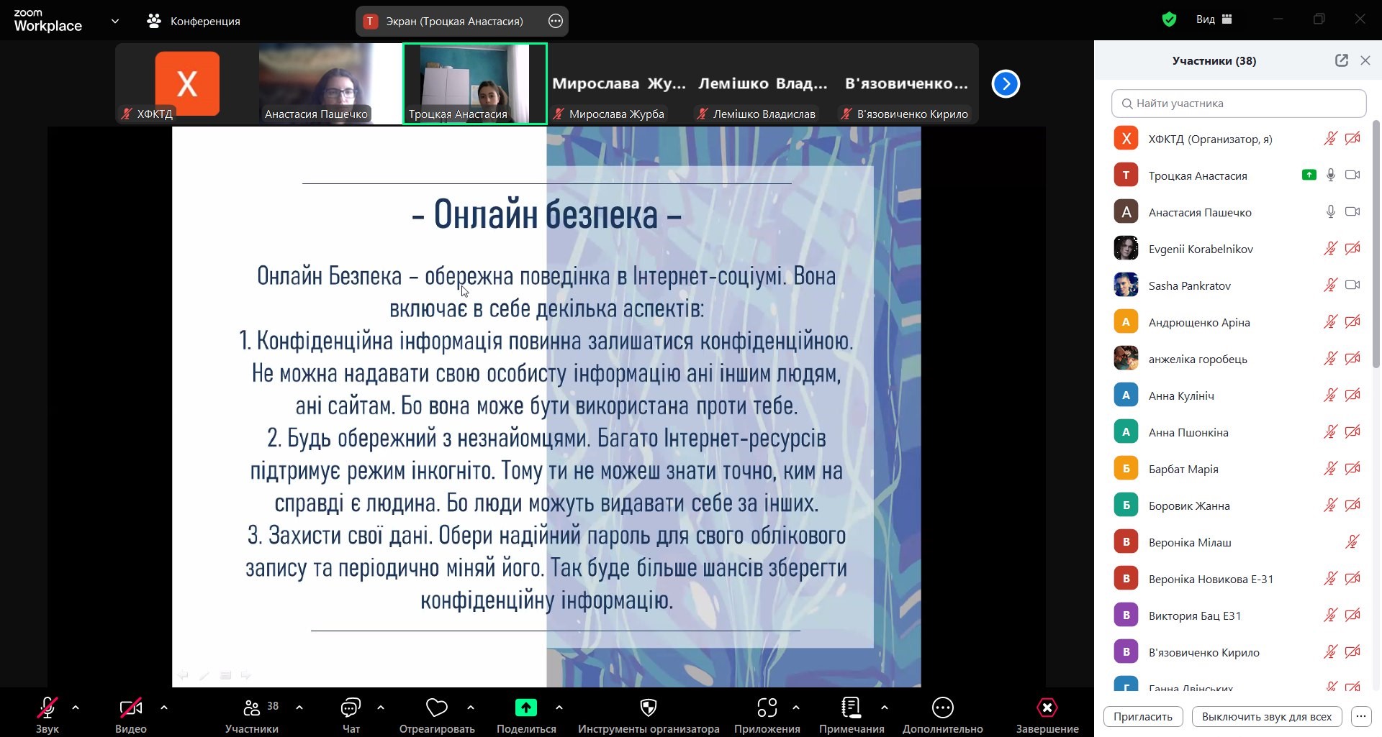1382x737 pixels.
Task: Click Выключить звук для всех button
Action: (x=1266, y=716)
